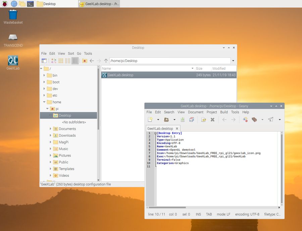Collapse the Desktop Entry fold marker in Geany
This screenshot has width=302, height=231.
coord(155,133)
